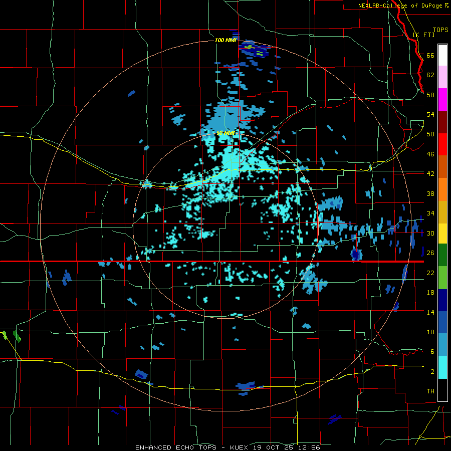Click the K FT unit label
The width and height of the screenshot is (451, 451).
coord(423,35)
